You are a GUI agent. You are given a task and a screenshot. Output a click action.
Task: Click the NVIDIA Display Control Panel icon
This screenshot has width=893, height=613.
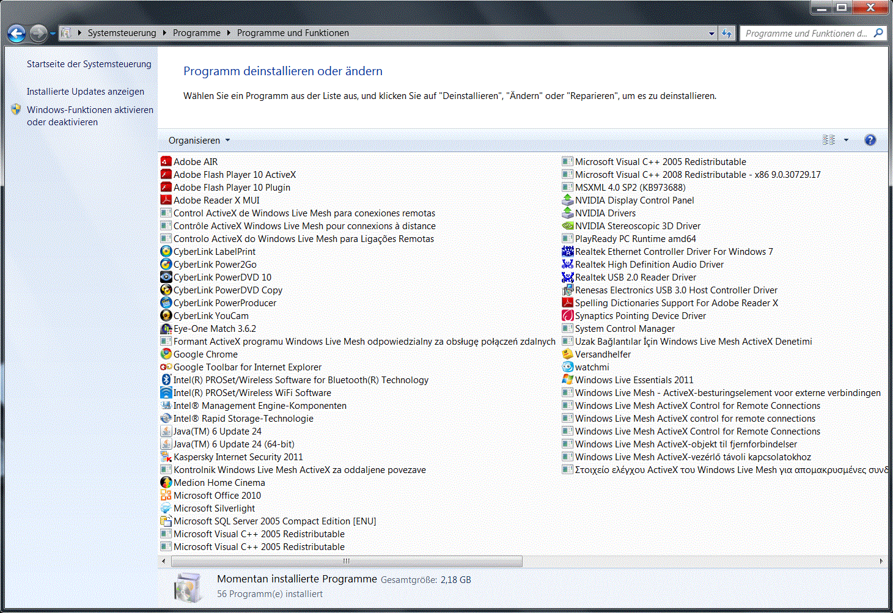click(567, 200)
